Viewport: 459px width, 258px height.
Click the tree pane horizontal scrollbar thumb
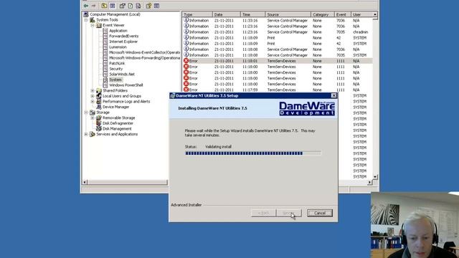click(x=127, y=182)
